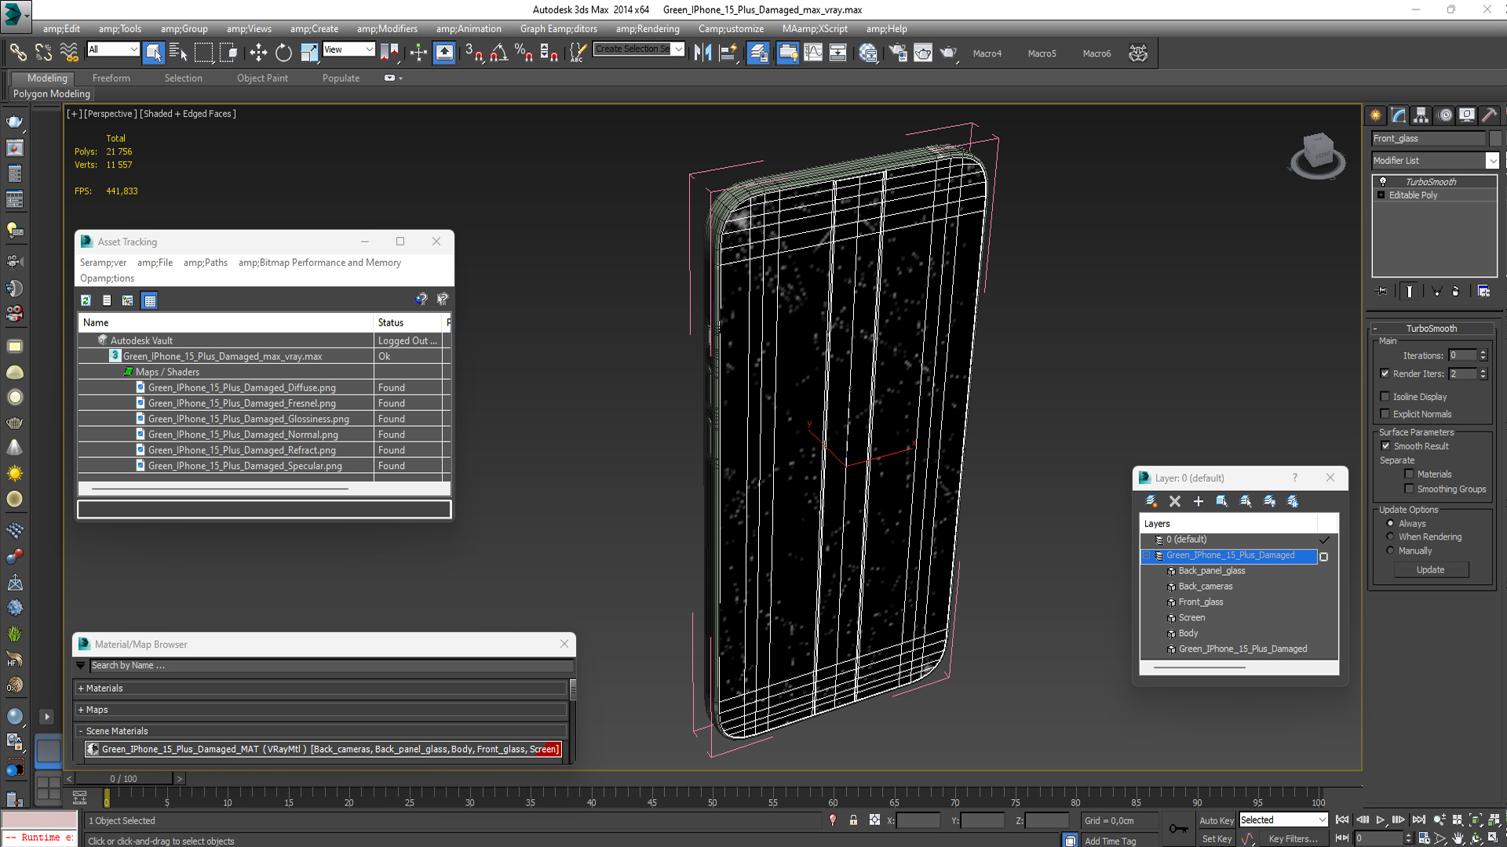The image size is (1507, 847).
Task: Toggle the Smooth Result checkbox
Action: pos(1385,445)
